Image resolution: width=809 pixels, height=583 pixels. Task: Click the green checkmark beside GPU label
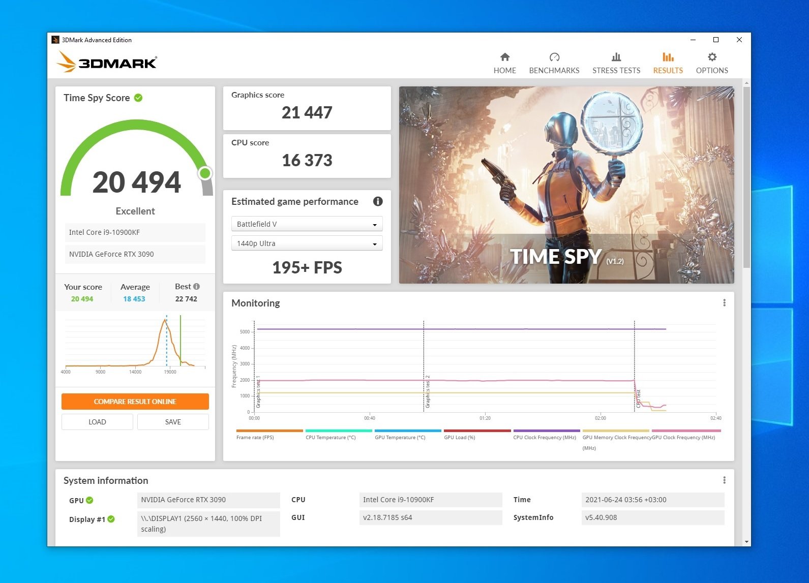(x=89, y=500)
